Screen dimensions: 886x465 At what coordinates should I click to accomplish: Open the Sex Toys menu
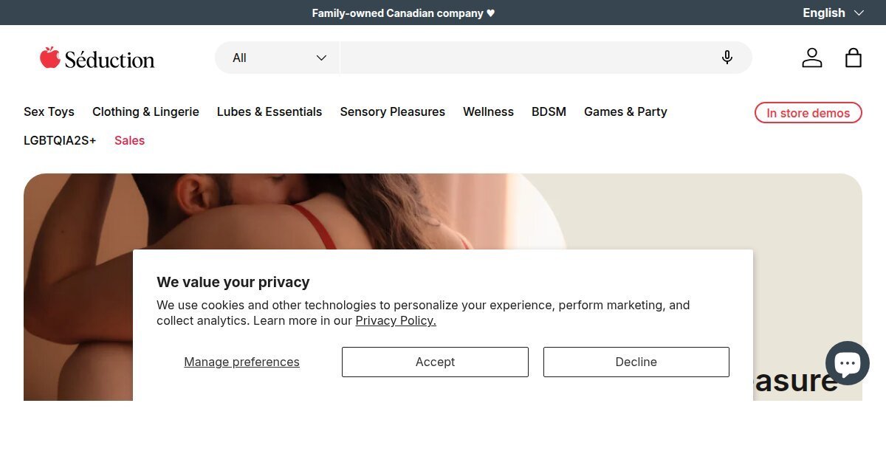click(49, 111)
